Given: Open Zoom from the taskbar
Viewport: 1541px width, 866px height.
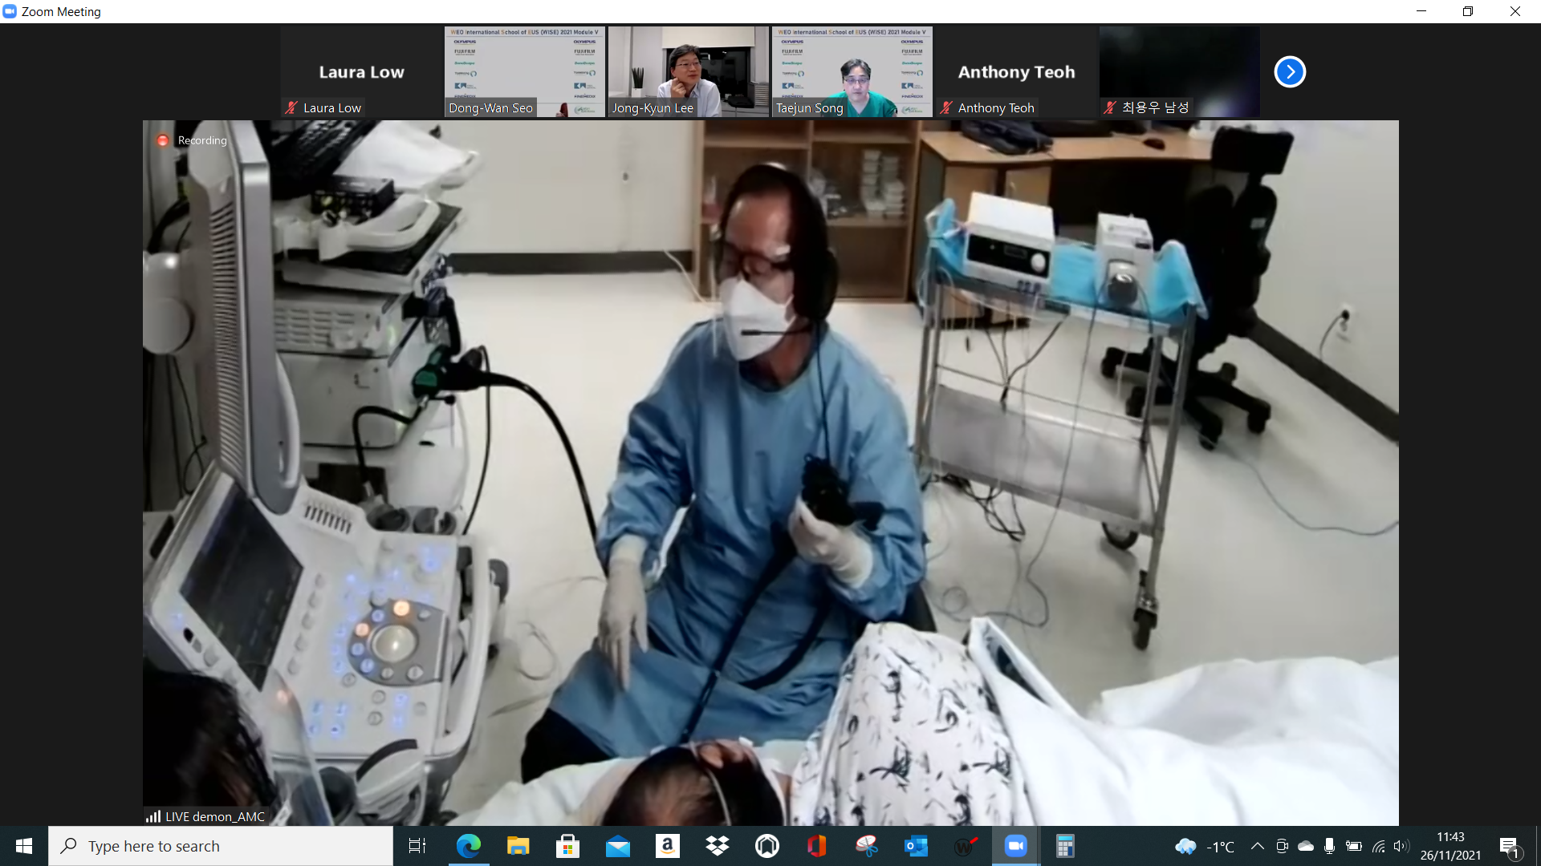Looking at the screenshot, I should (1015, 846).
